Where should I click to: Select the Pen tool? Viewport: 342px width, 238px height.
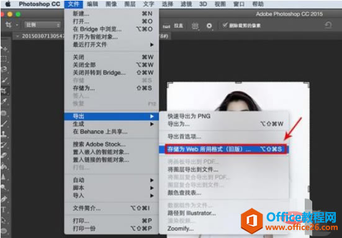[x=4, y=198]
